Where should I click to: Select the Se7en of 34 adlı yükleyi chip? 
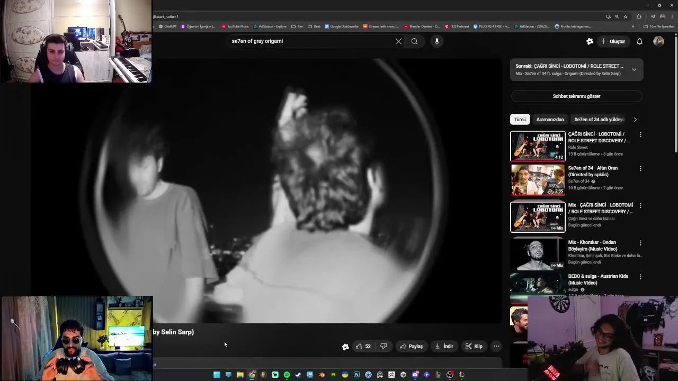[599, 120]
